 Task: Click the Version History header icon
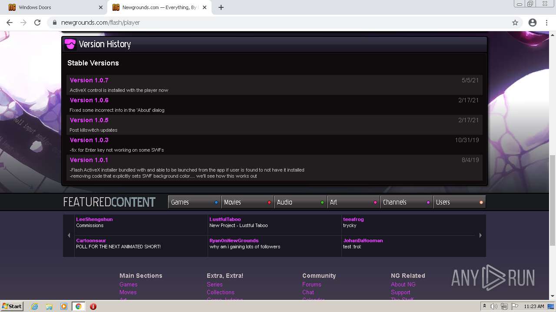pyautogui.click(x=70, y=44)
